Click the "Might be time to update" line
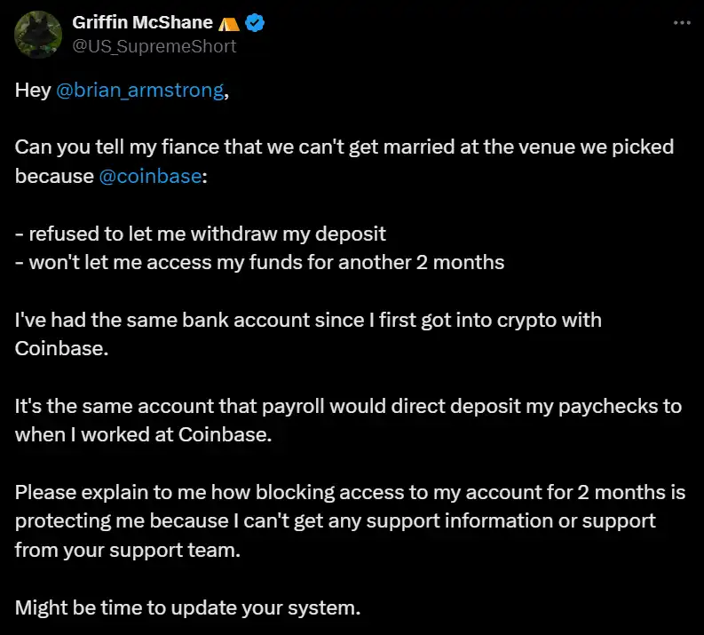 click(x=186, y=608)
